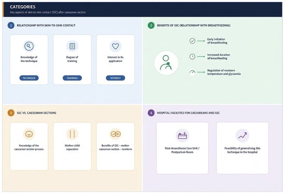Click the document icon above Degree of training

pos(72,46)
